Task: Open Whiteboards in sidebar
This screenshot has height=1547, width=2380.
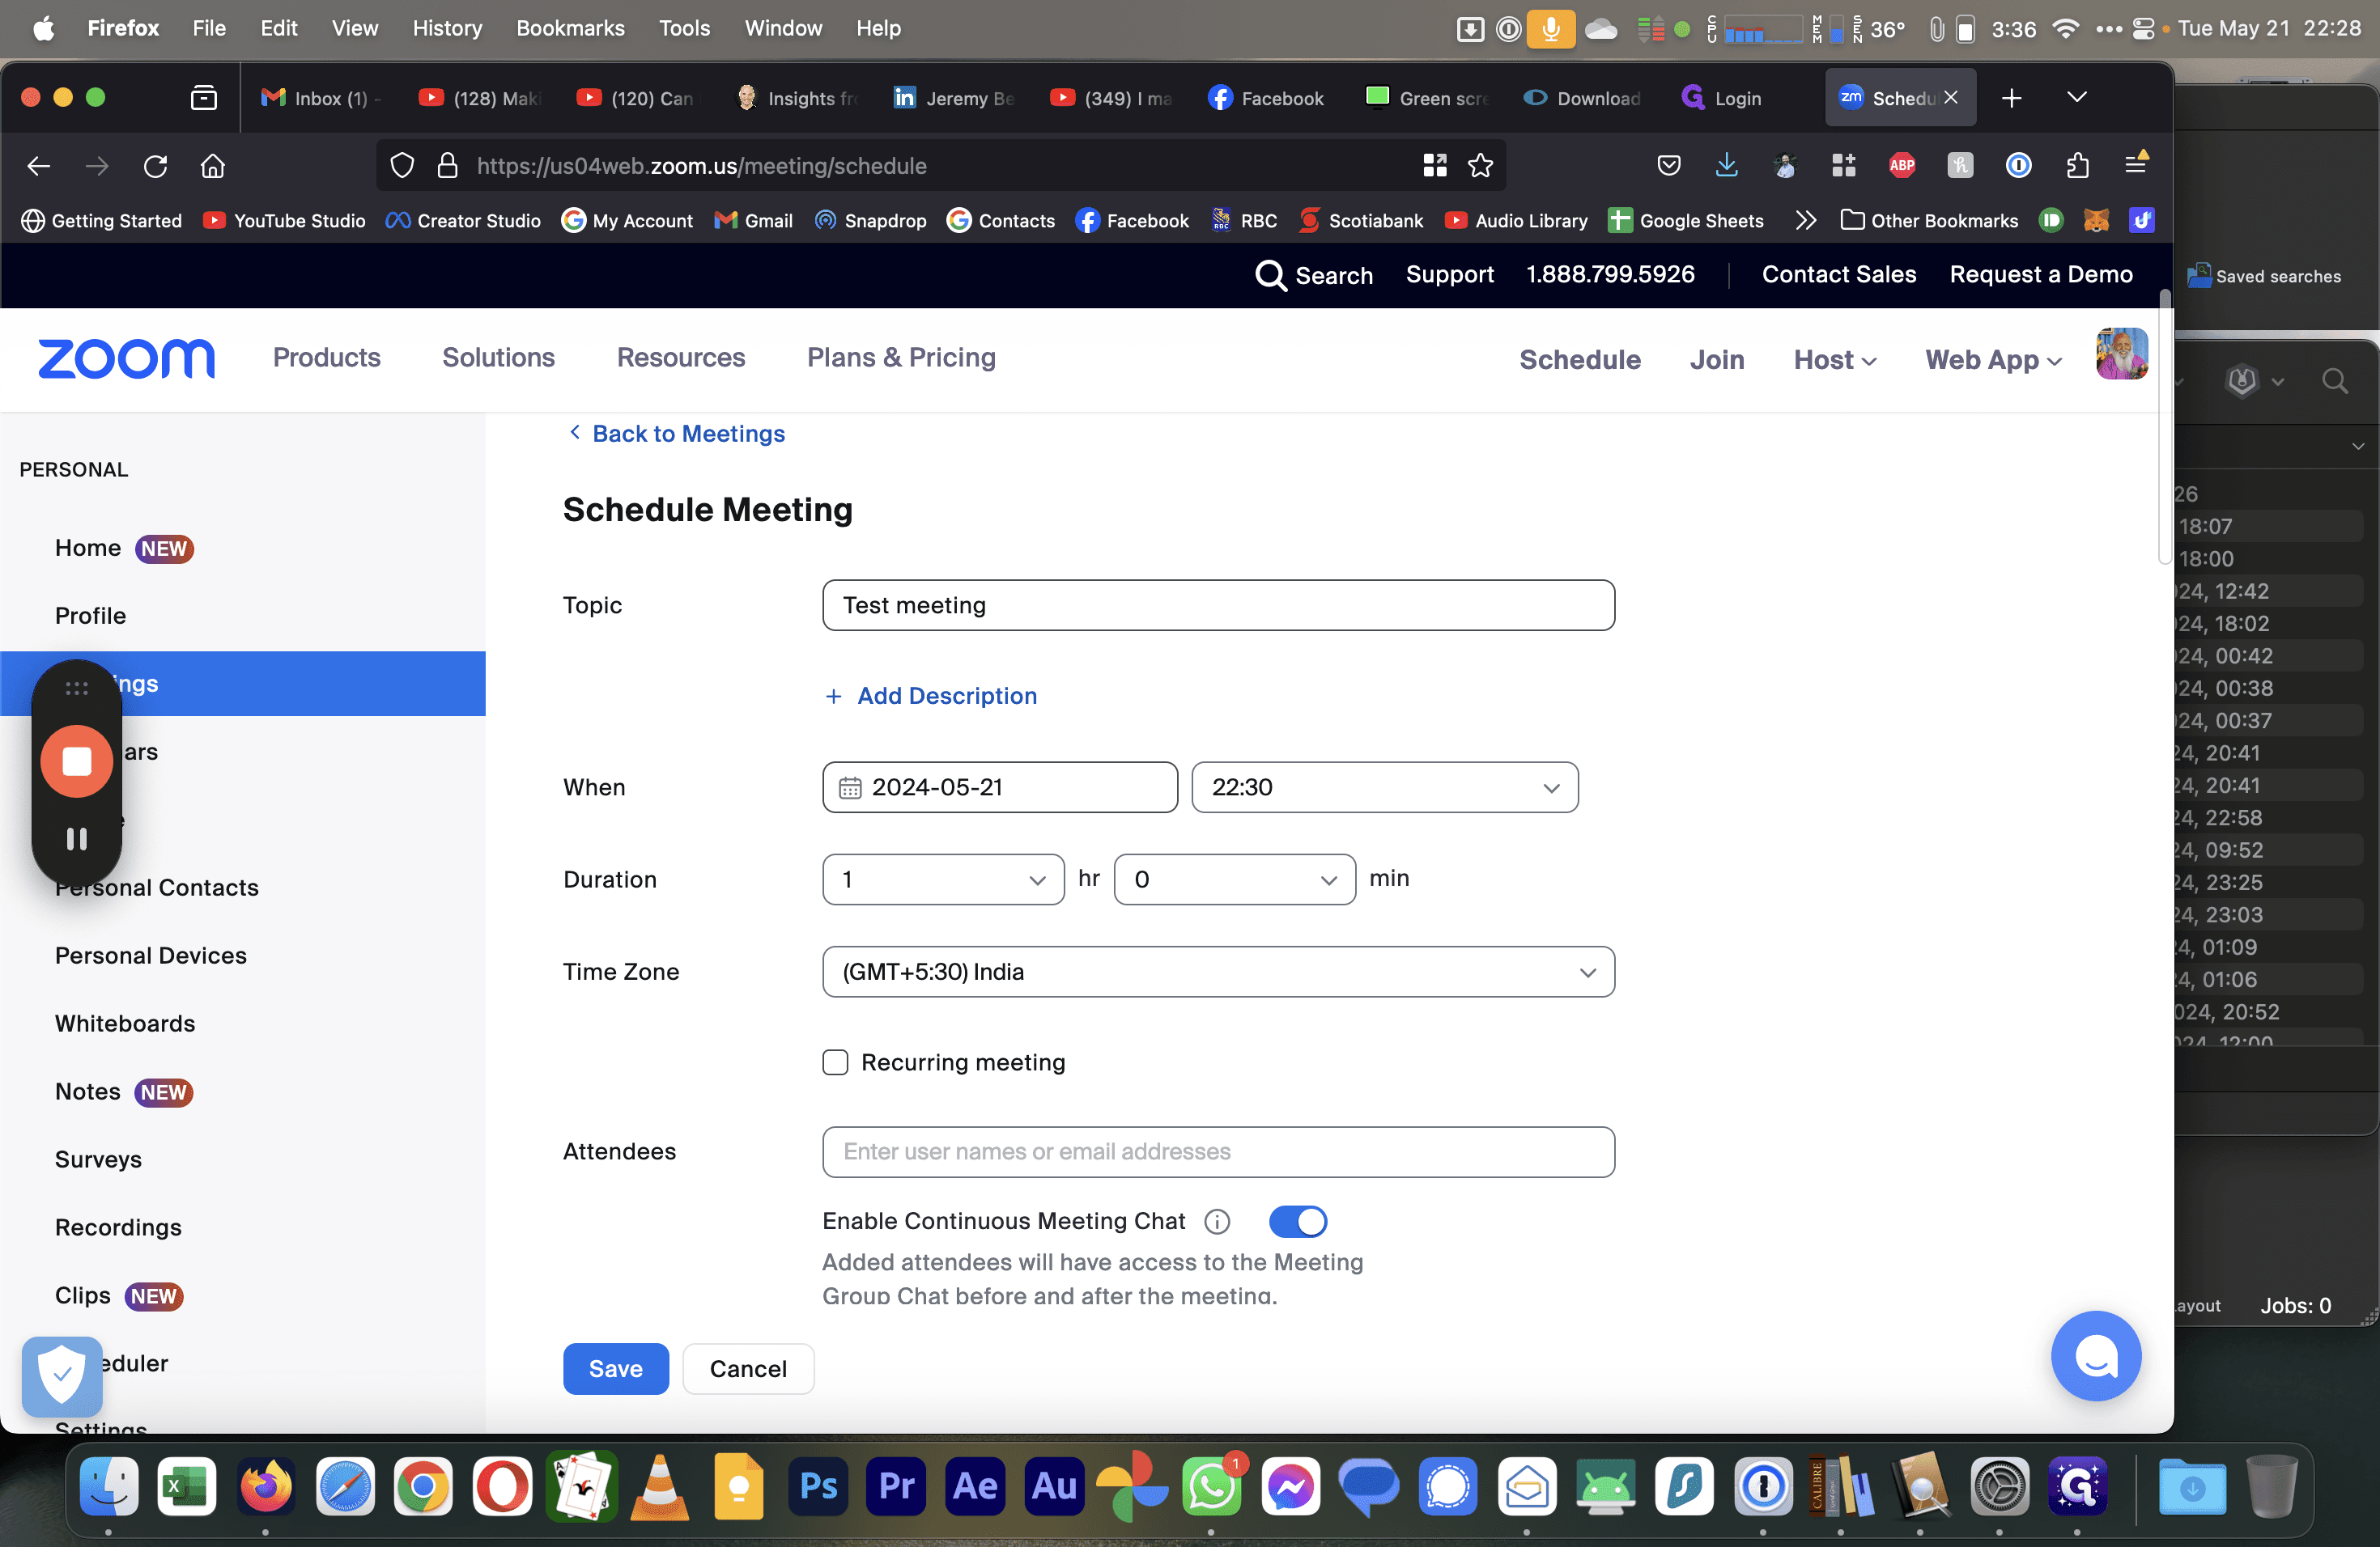Action: pyautogui.click(x=125, y=1024)
